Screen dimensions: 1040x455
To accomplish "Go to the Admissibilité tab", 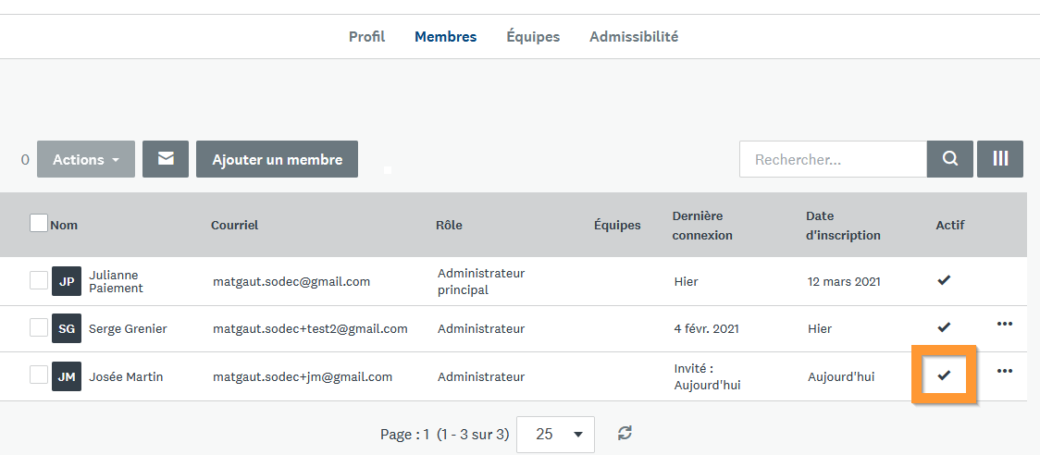I will coord(634,37).
